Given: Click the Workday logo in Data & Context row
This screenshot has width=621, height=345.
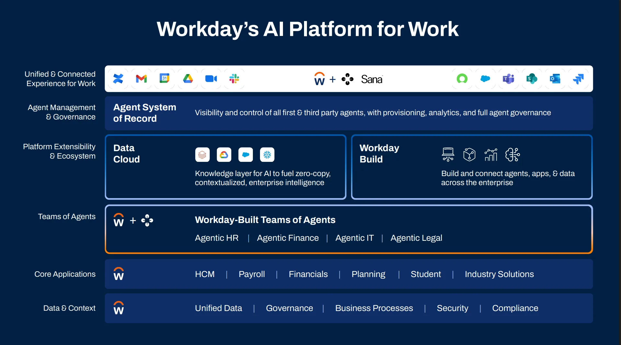Looking at the screenshot, I should [119, 308].
